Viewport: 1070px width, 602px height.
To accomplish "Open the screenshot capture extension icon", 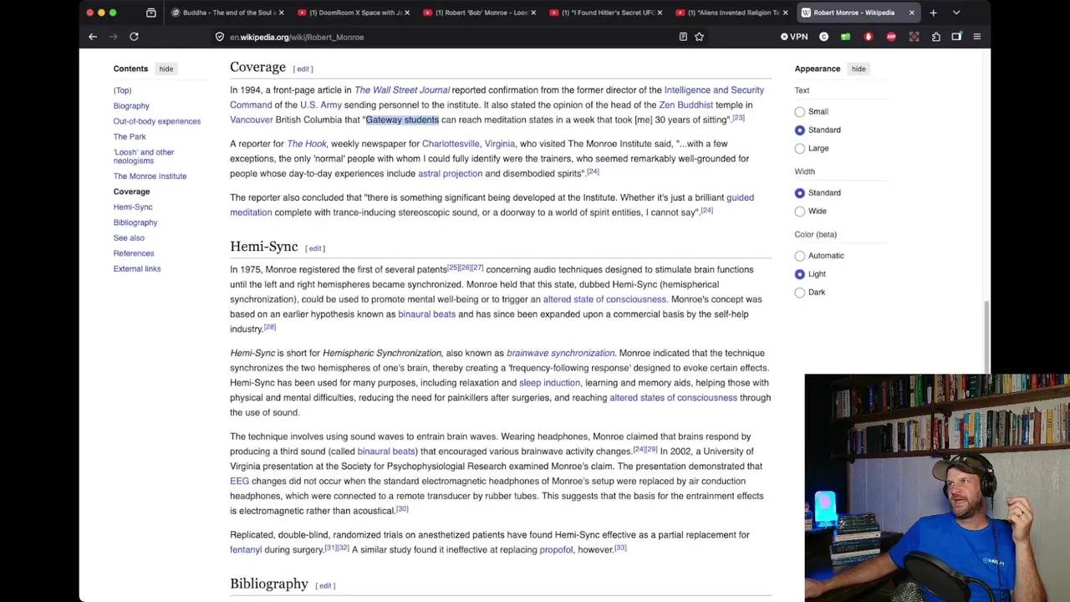I will (x=914, y=37).
